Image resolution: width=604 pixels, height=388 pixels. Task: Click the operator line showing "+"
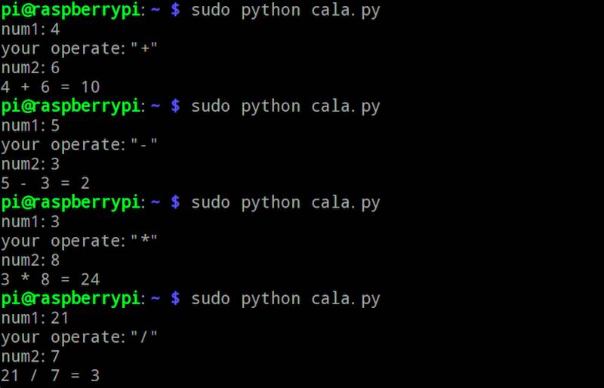coord(79,49)
